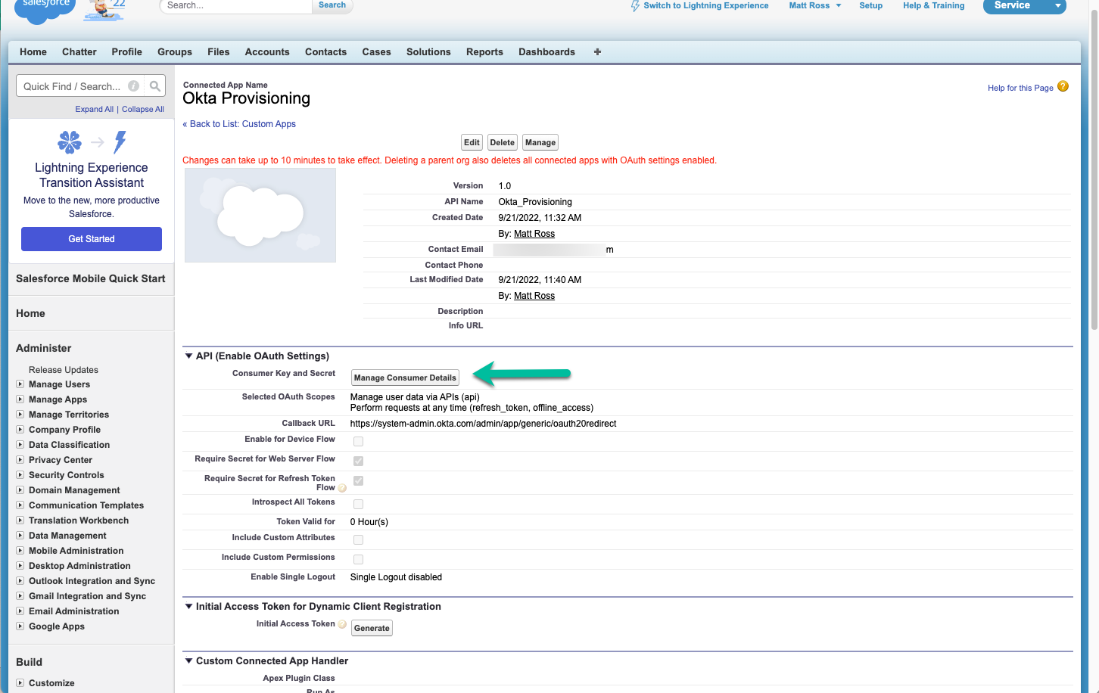Screen dimensions: 1099x693
Task: Expand Translation Workbench tree node
Action: 20,521
